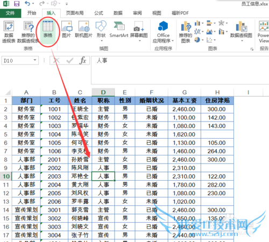The image size is (269, 242).
Task: Open scatter chart dropdown arrow
Action: coord(215,40)
